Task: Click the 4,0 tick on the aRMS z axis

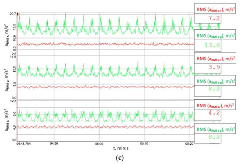Action: (x=14, y=128)
